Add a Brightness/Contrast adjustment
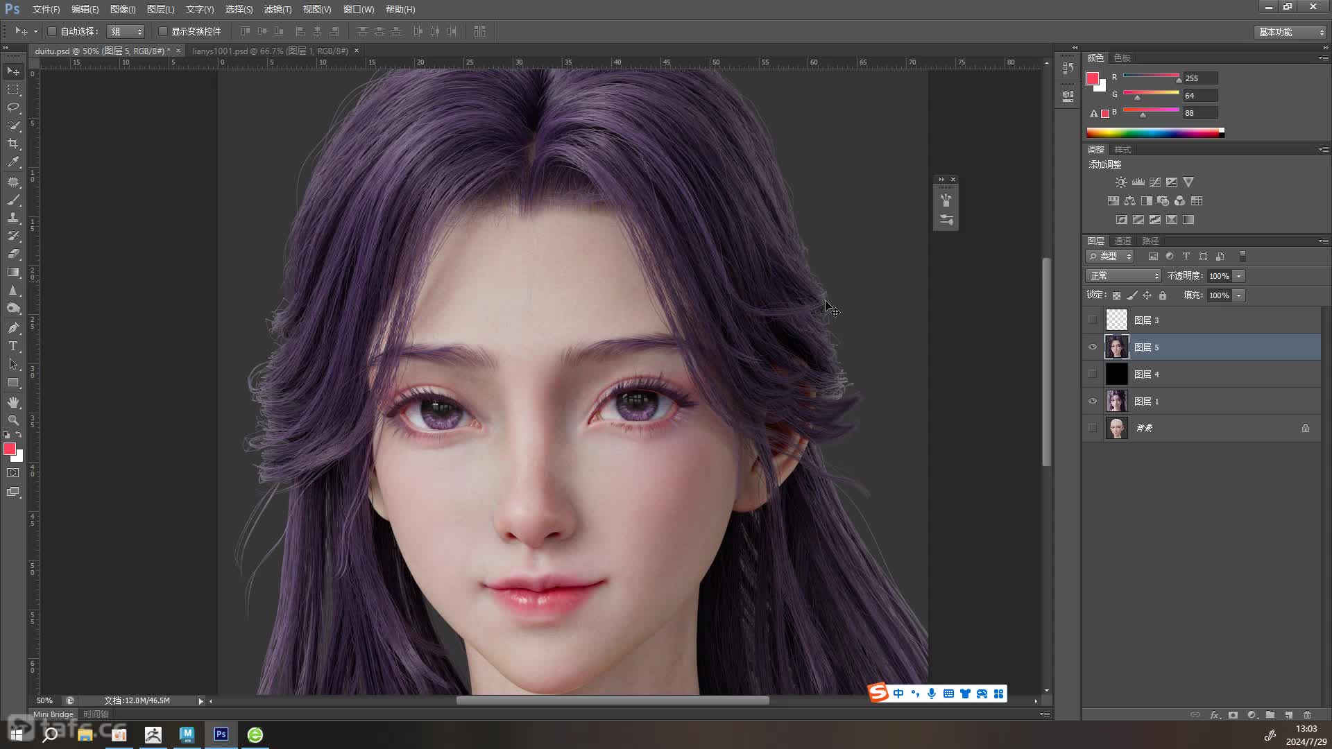Screen dimensions: 1332x749 [1121, 182]
